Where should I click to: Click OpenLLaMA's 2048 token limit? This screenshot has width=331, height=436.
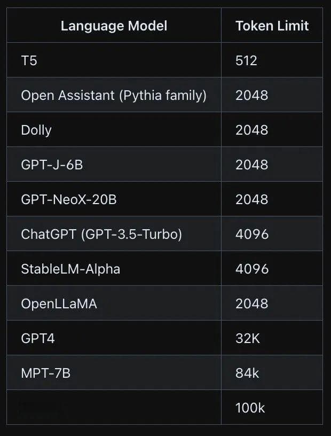coord(252,303)
